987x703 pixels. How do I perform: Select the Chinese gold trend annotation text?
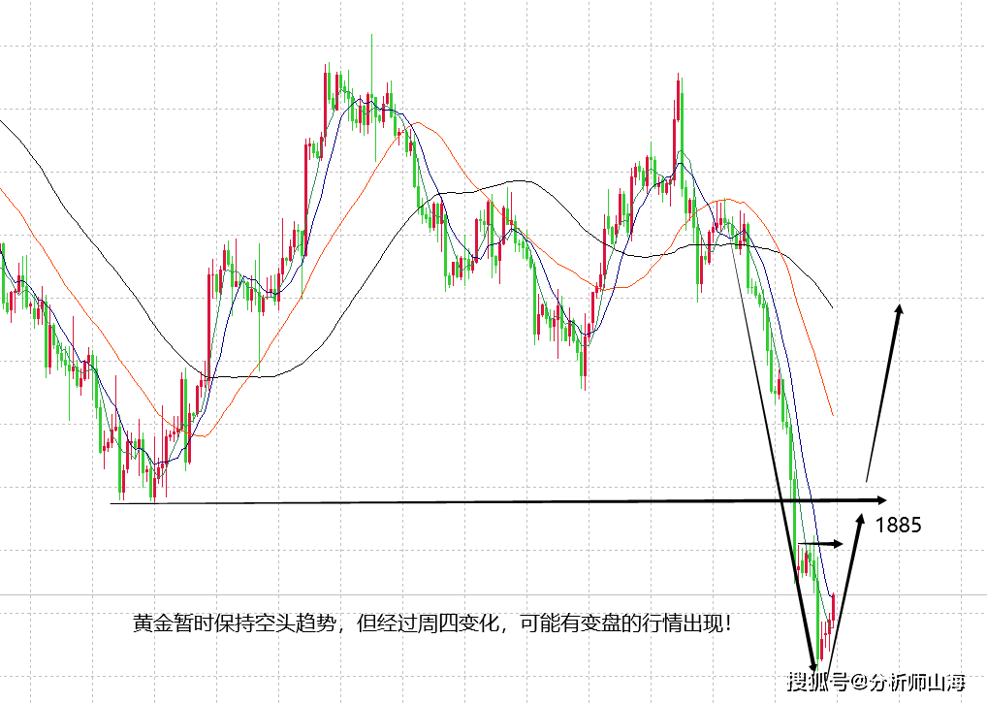coord(431,623)
